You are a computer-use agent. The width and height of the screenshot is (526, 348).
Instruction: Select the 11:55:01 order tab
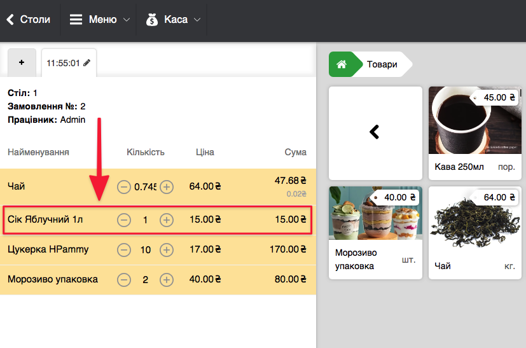click(x=64, y=63)
